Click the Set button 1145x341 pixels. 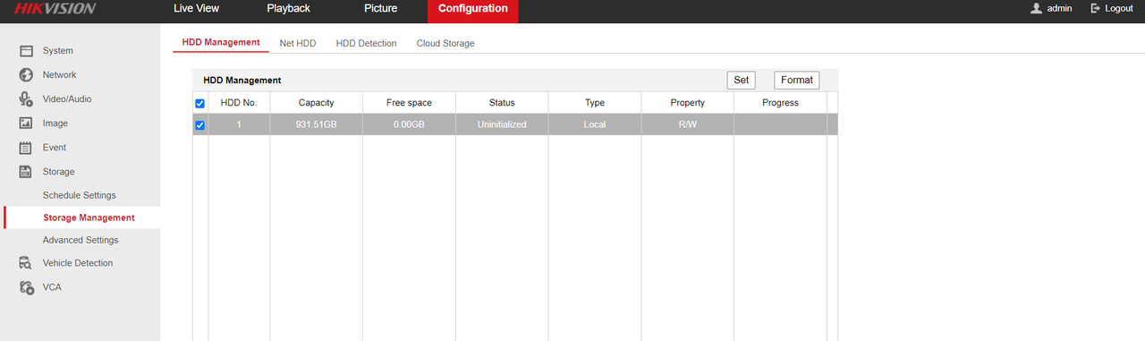pos(741,80)
